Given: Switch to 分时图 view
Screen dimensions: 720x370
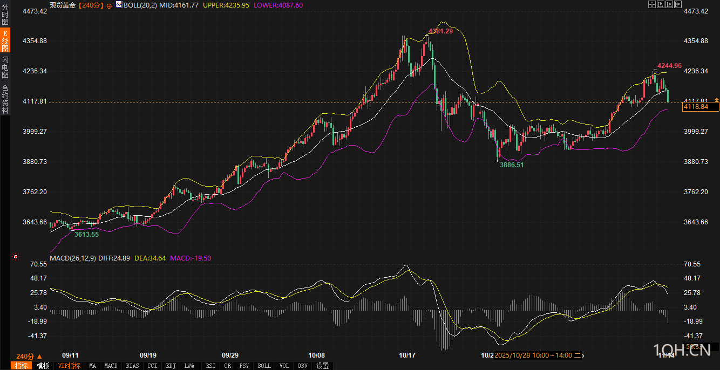Looking at the screenshot, I should point(5,15).
